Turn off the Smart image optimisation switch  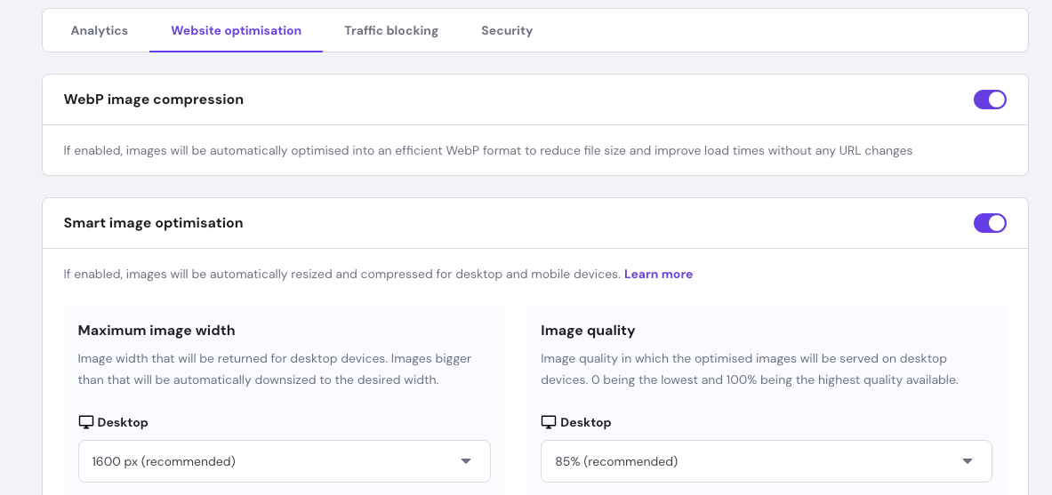pyautogui.click(x=990, y=223)
